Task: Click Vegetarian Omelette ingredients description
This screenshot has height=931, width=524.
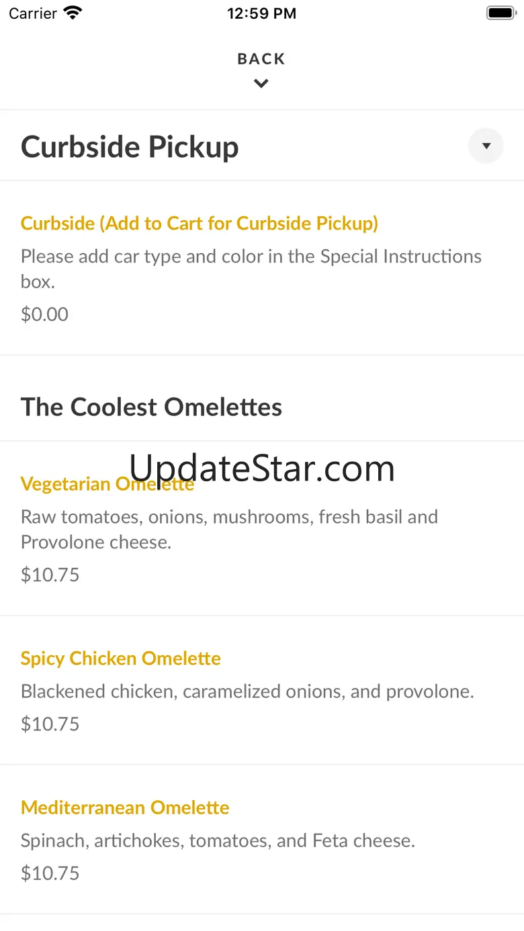Action: coord(229,529)
